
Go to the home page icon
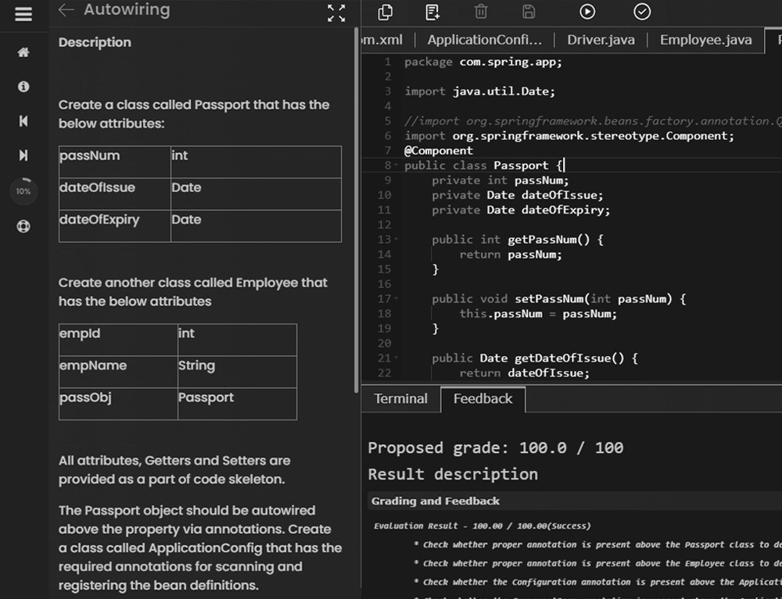click(23, 52)
